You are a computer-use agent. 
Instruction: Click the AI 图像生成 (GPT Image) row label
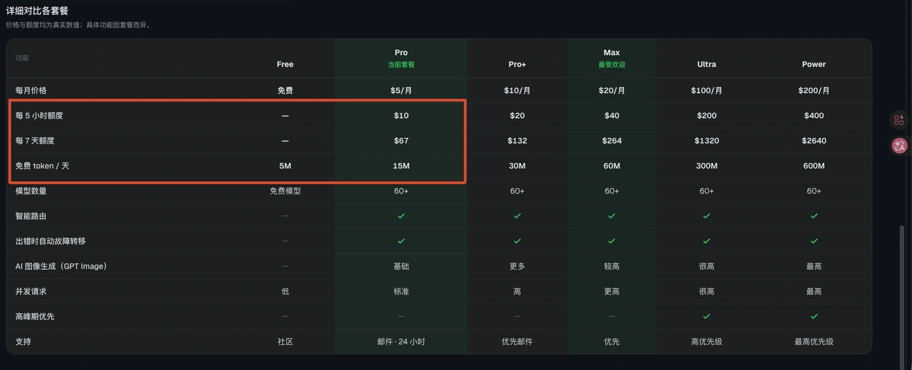[61, 266]
